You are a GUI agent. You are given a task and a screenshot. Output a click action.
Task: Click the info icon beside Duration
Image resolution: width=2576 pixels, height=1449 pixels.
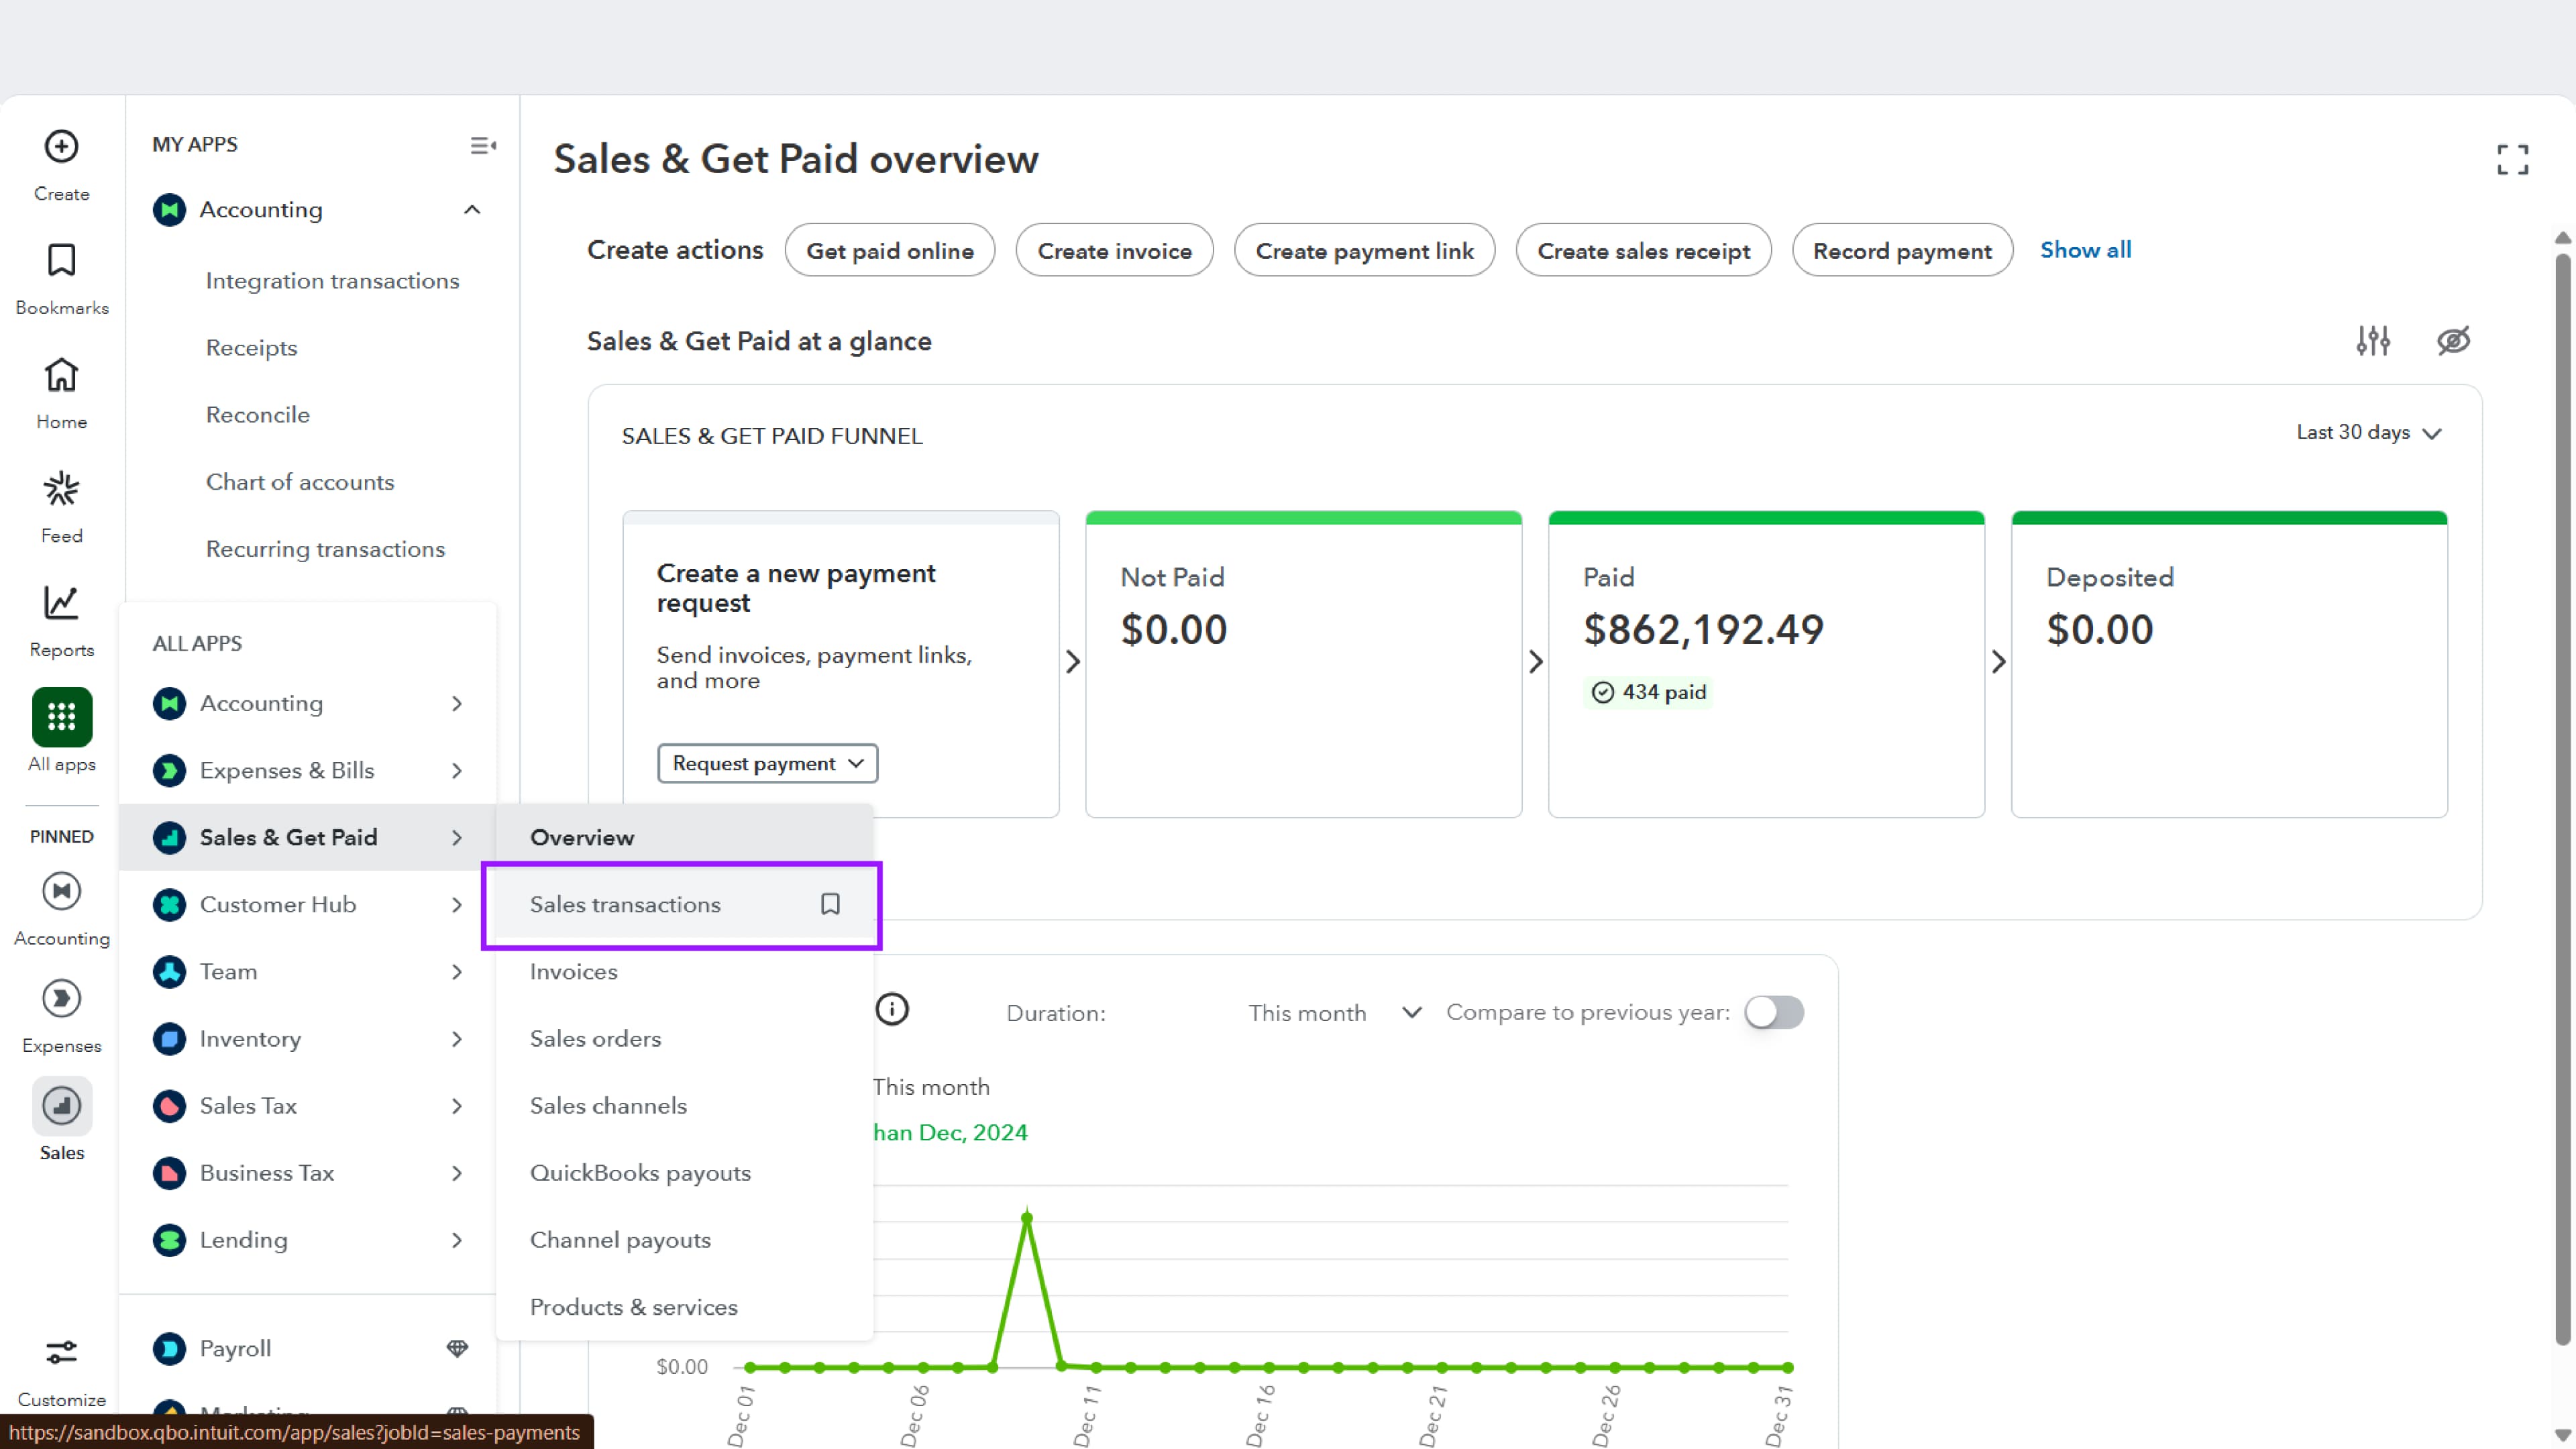892,1010
